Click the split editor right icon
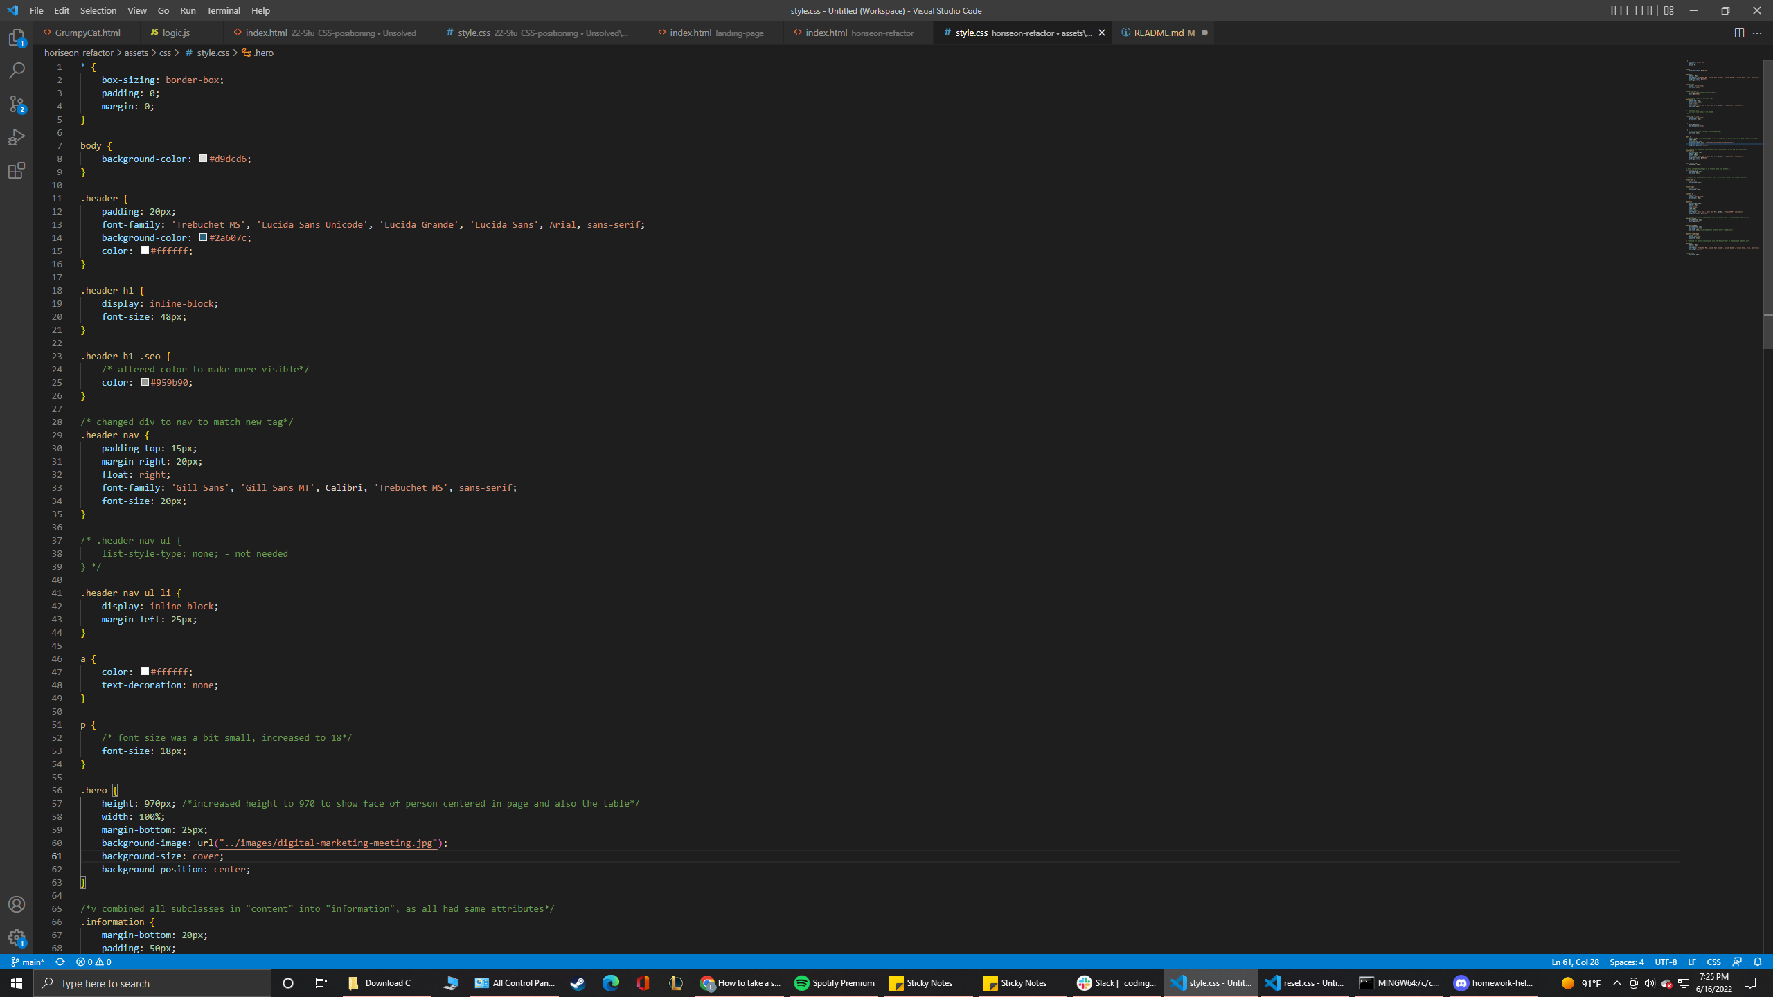Viewport: 1773px width, 997px height. click(1739, 33)
